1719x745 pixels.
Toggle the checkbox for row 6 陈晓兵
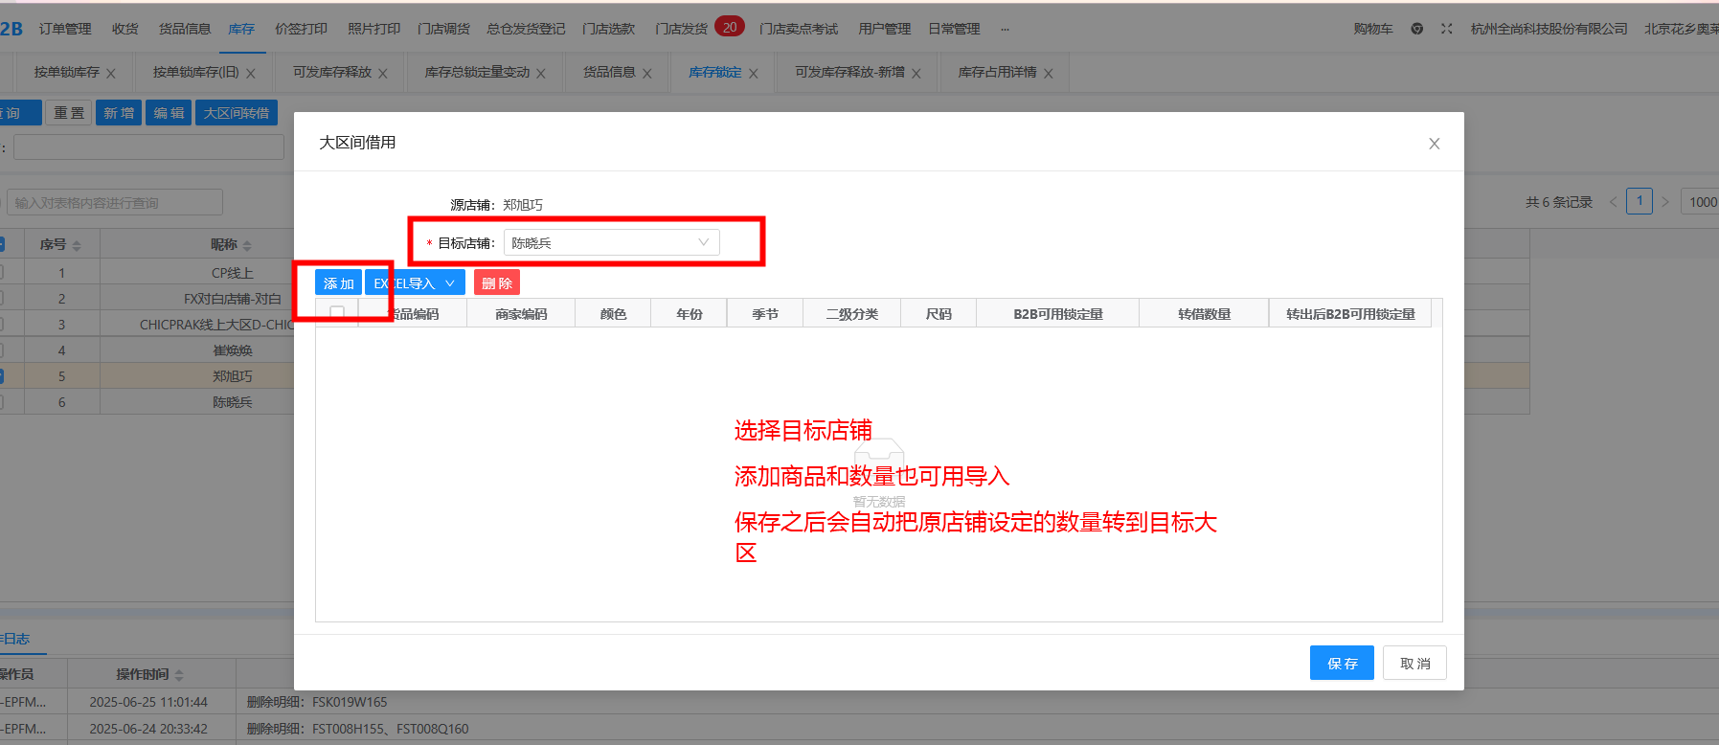coord(2,402)
